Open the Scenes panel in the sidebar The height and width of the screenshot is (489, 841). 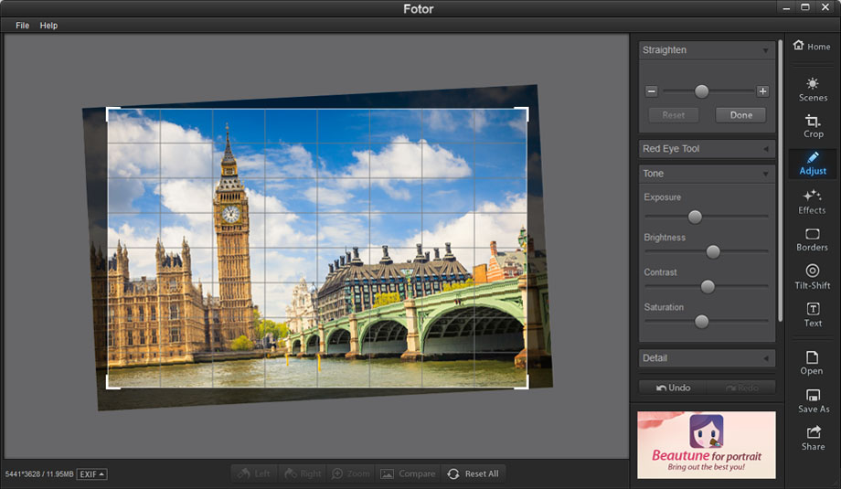coord(812,89)
